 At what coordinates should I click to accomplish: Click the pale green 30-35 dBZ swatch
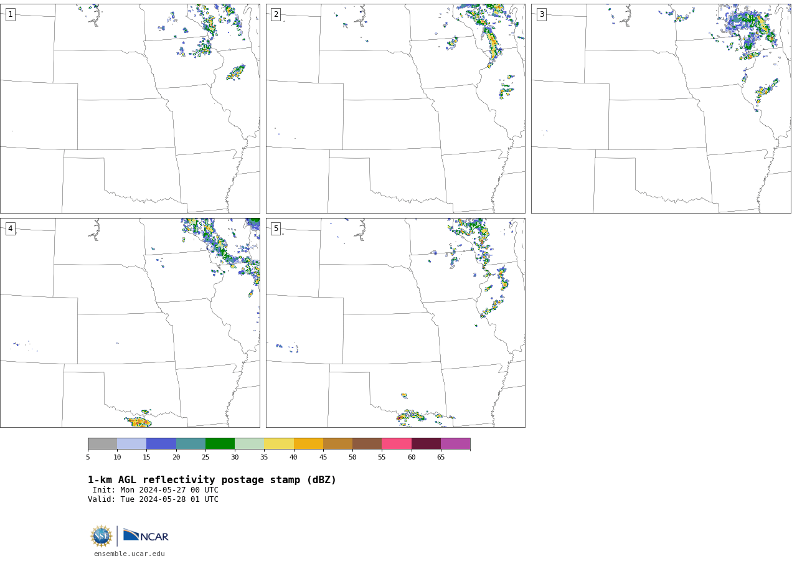point(250,444)
